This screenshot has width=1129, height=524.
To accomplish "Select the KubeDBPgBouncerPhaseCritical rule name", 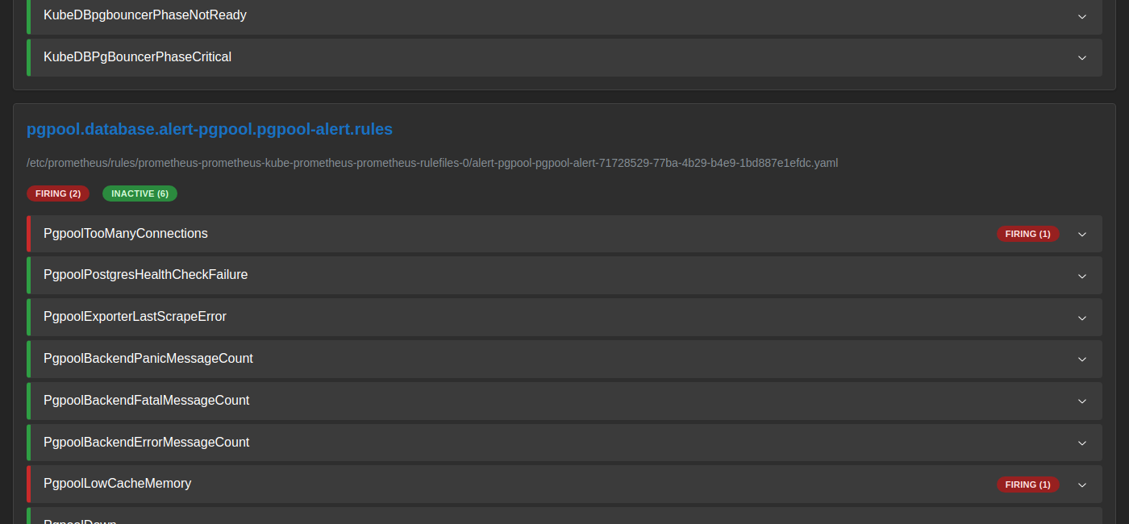I will click(x=137, y=57).
